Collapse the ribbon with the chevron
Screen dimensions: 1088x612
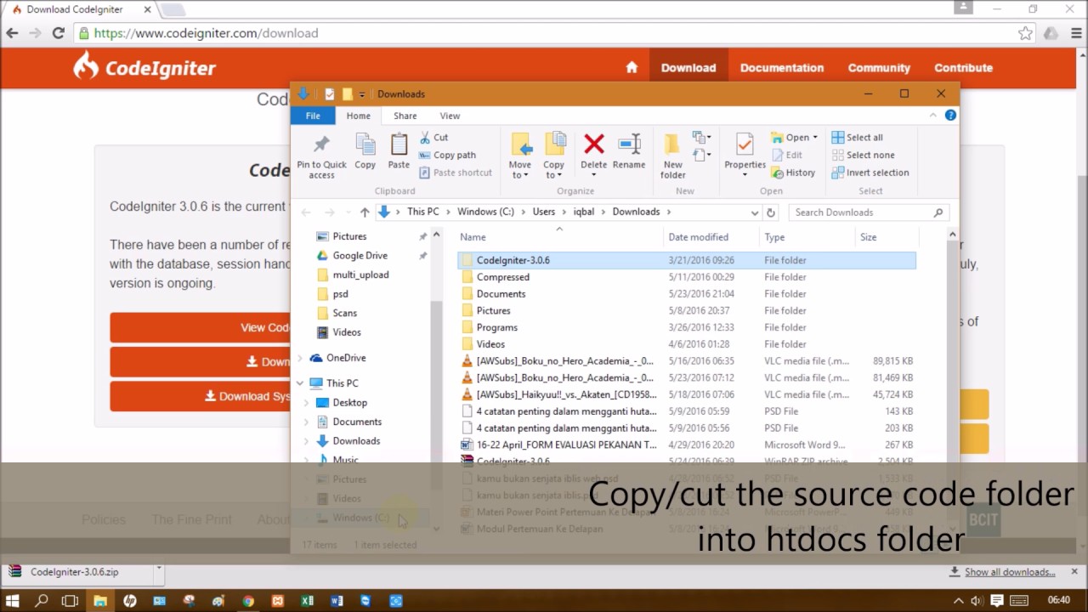click(933, 116)
